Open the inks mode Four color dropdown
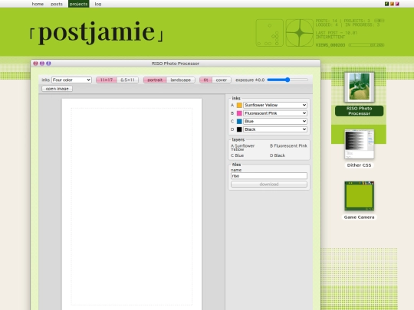The image size is (414, 310). (71, 80)
